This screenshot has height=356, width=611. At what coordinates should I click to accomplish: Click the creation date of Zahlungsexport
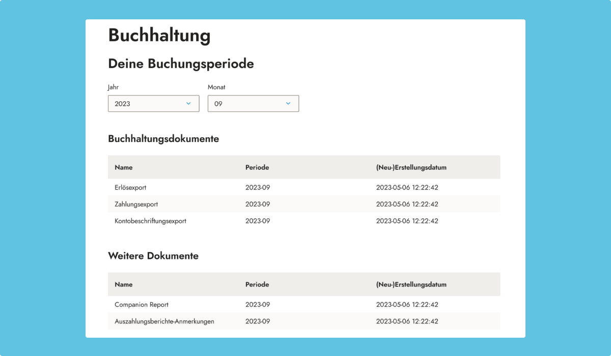407,204
